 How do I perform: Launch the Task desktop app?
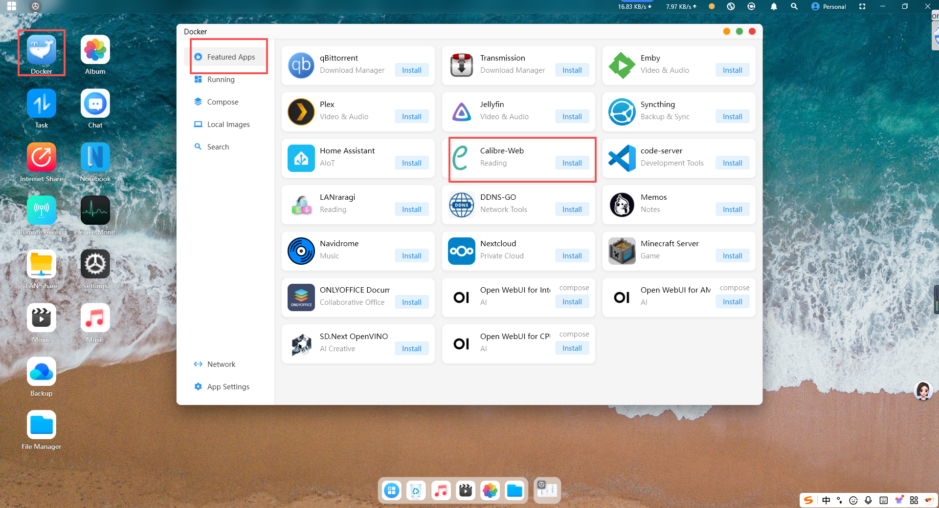tap(42, 104)
